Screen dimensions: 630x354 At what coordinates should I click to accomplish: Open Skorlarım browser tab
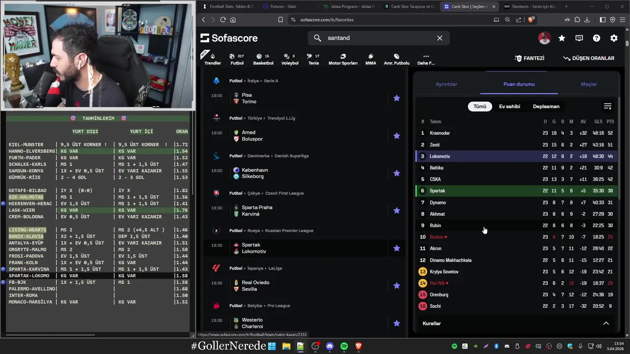[x=530, y=6]
